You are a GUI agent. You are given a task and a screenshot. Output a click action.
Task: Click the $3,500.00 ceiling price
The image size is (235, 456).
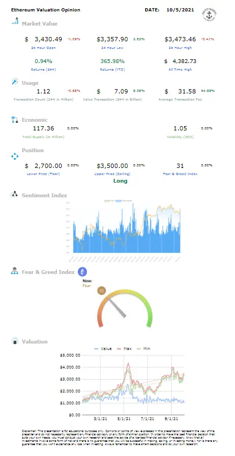[x=113, y=166]
